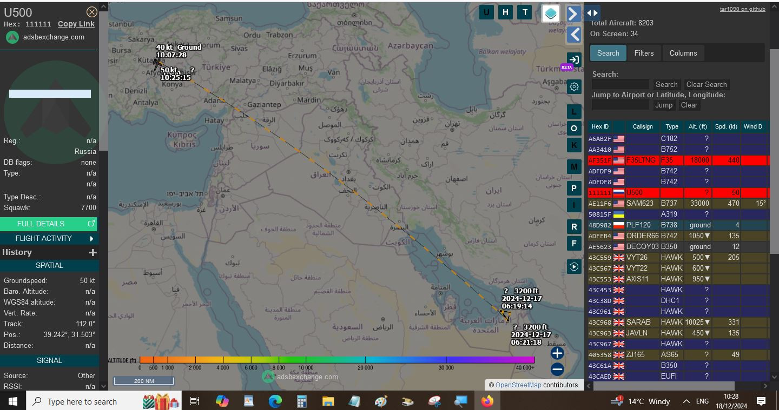Click the Jump to Airport input field
This screenshot has width=779, height=410.
(620, 105)
